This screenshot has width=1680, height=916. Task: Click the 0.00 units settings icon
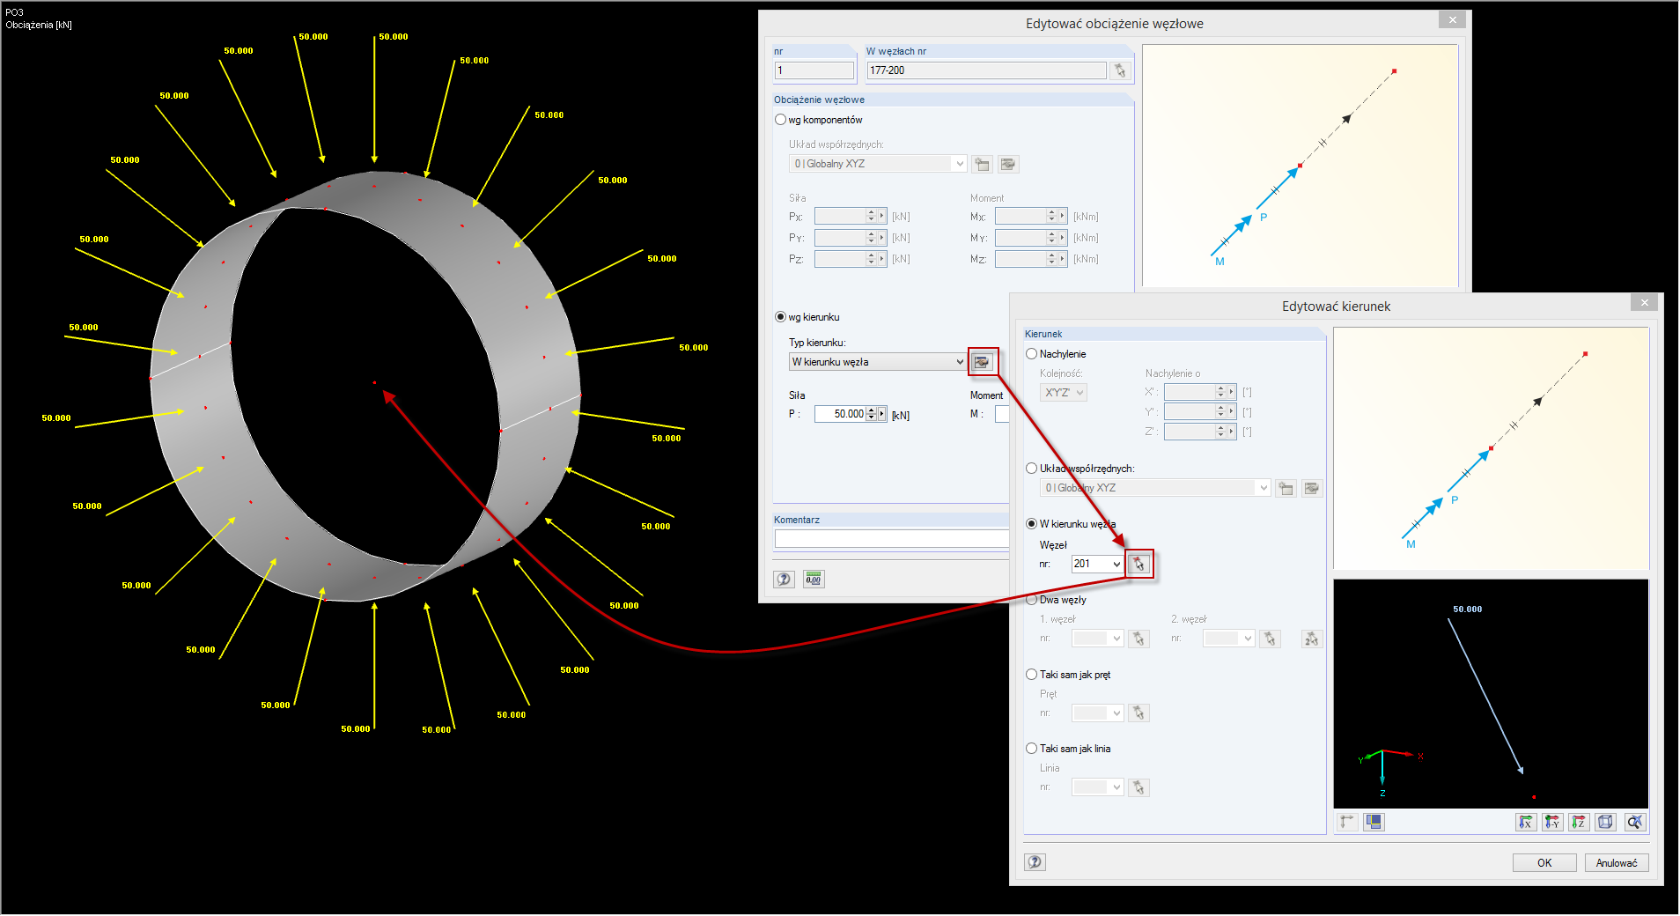(x=814, y=579)
